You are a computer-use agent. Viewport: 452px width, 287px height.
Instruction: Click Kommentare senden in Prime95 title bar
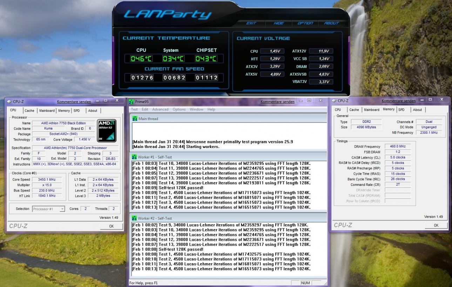(277, 101)
